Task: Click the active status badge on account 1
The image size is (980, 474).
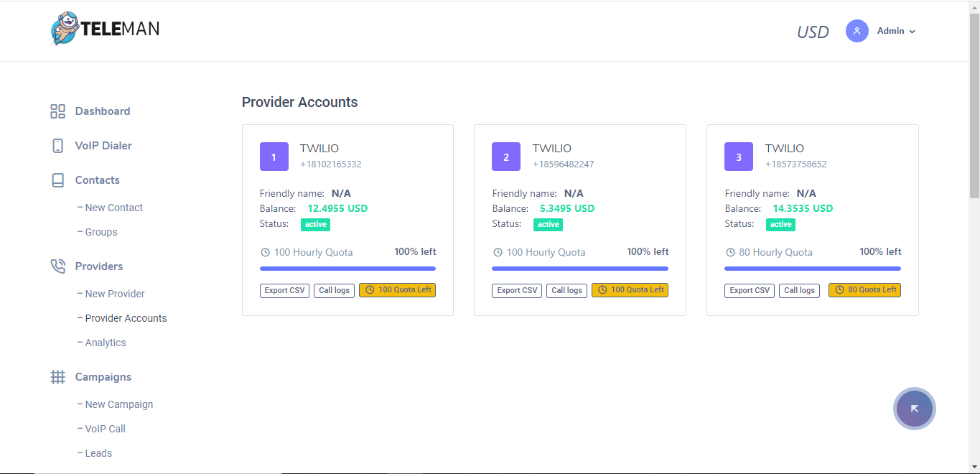Action: click(315, 224)
